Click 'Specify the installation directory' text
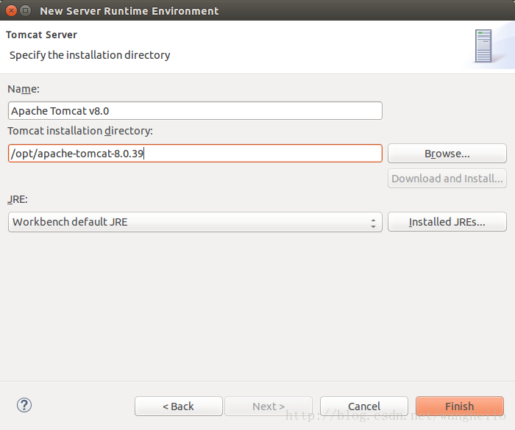Viewport: 515px width, 430px height. 90,55
